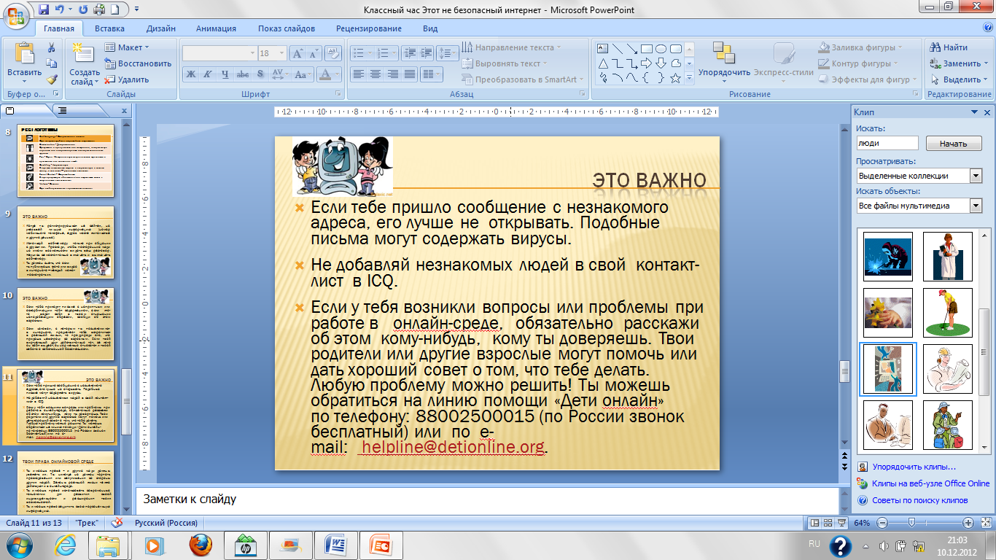Click Save icon in quick access toolbar
The width and height of the screenshot is (996, 560).
[x=44, y=10]
